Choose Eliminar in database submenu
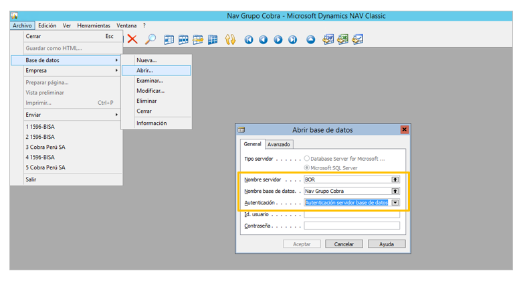The width and height of the screenshot is (523, 303). [156, 101]
